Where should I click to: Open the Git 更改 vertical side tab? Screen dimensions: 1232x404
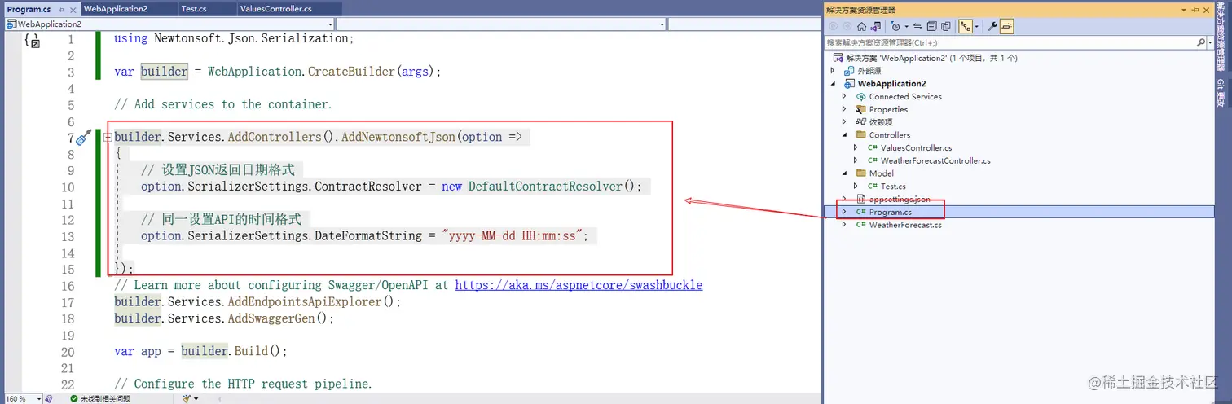coord(1221,93)
